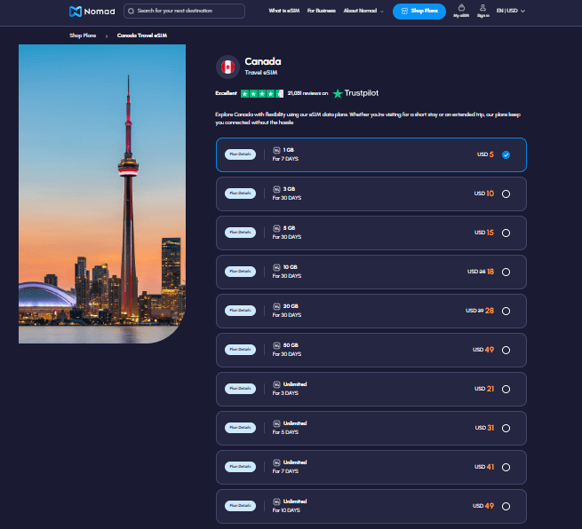Click the 5G icon on 20 GB plan
This screenshot has height=529, width=582.
[x=276, y=306]
